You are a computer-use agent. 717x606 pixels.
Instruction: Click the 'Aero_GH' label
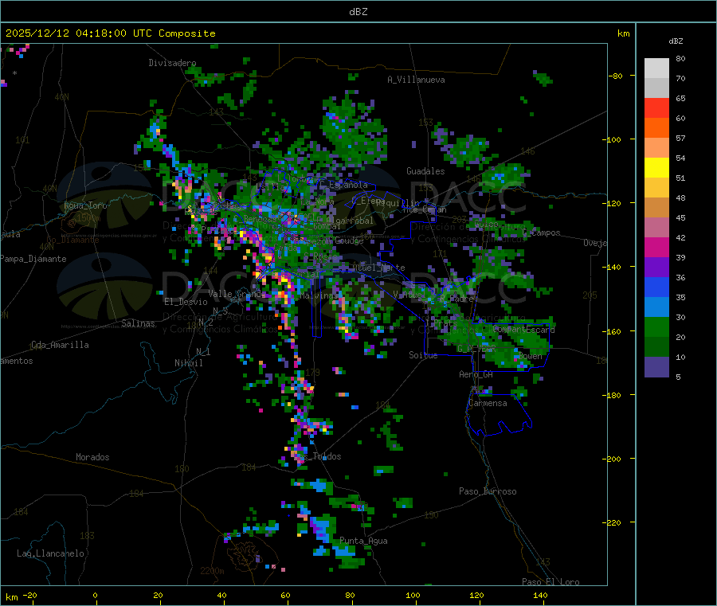(476, 374)
